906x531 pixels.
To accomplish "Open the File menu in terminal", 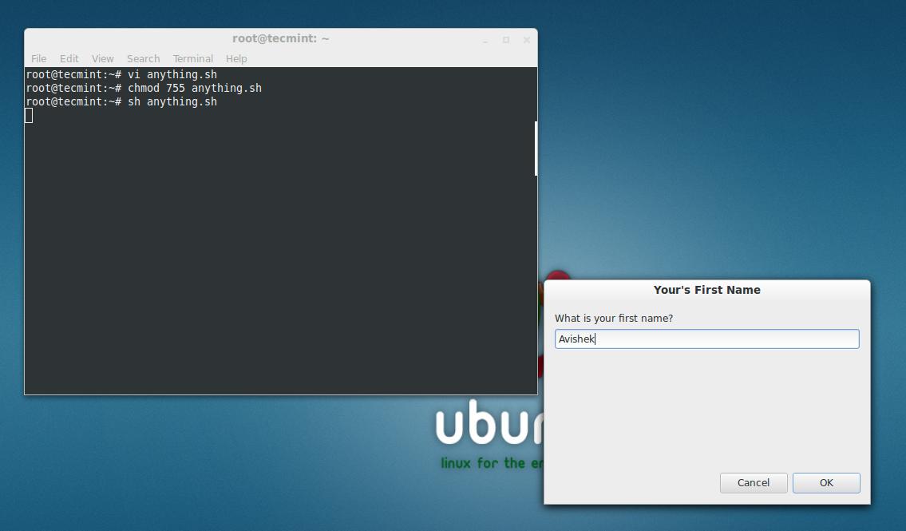I will pos(38,58).
